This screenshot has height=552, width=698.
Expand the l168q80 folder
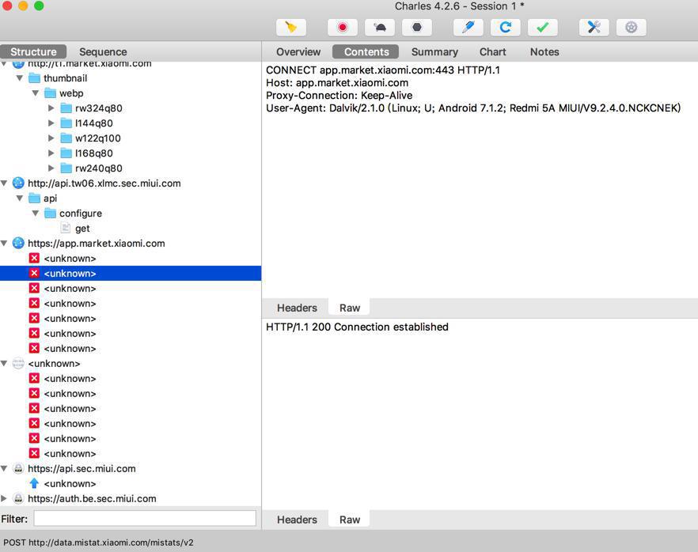(x=51, y=153)
